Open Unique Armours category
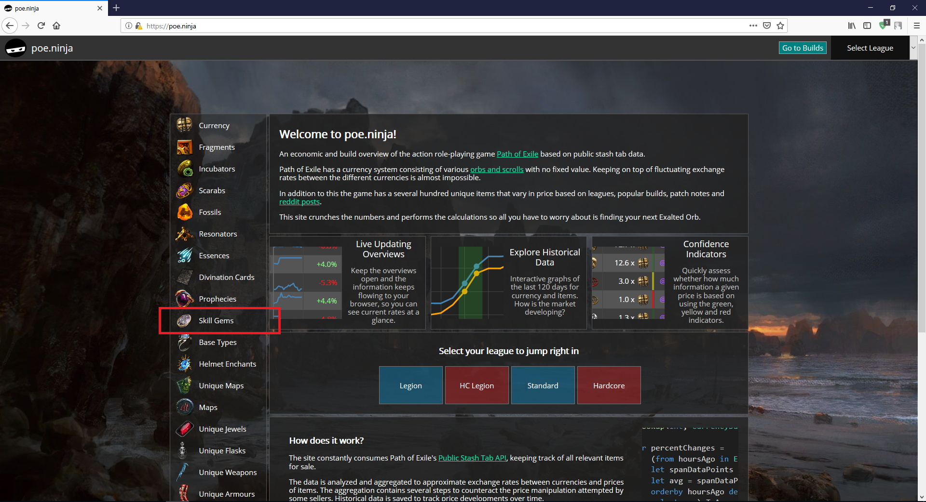 (227, 494)
